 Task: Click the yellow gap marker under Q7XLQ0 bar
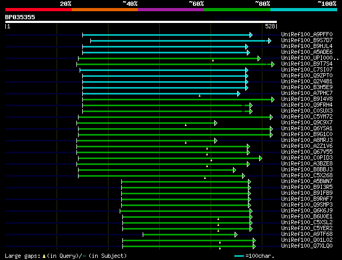pyautogui.click(x=220, y=248)
